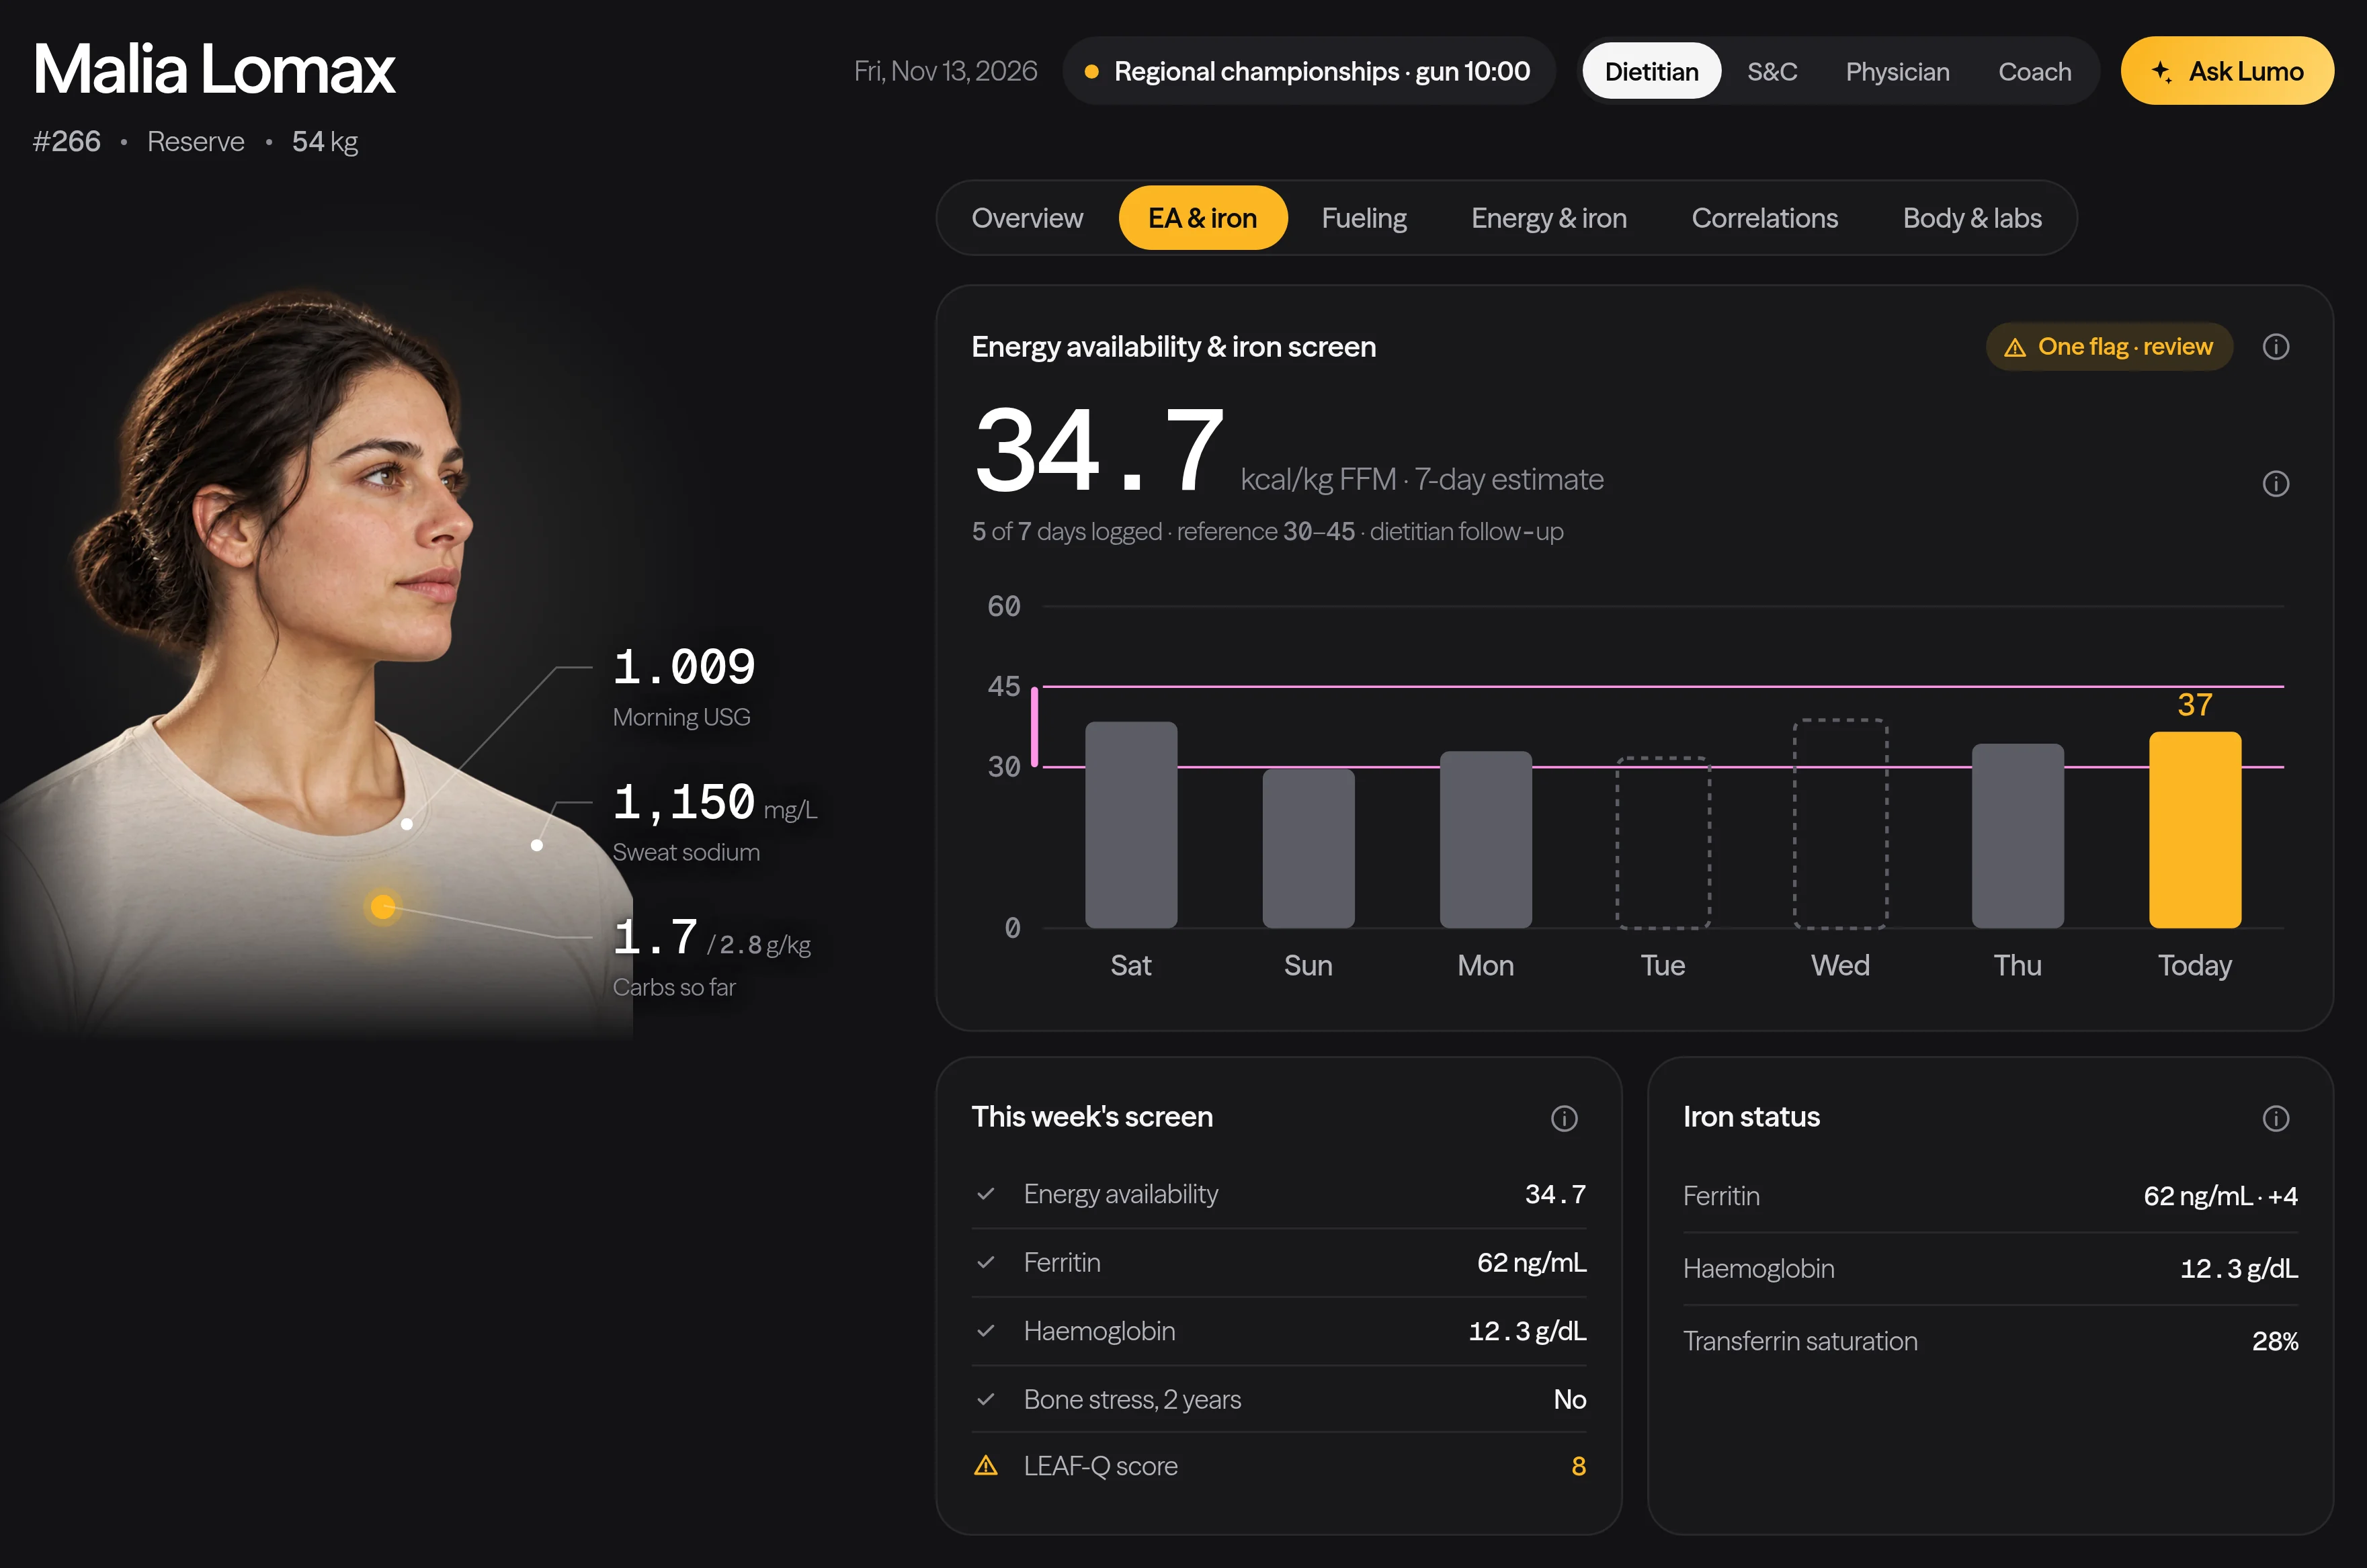Click Ferritin 62 ng/mL · +4 in Iron status

(x=2220, y=1196)
